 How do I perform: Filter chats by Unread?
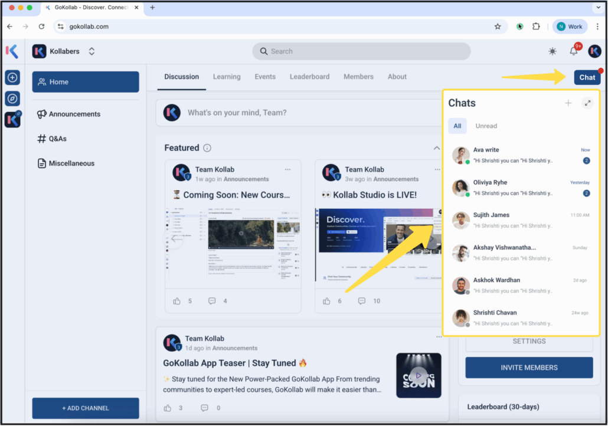(486, 126)
